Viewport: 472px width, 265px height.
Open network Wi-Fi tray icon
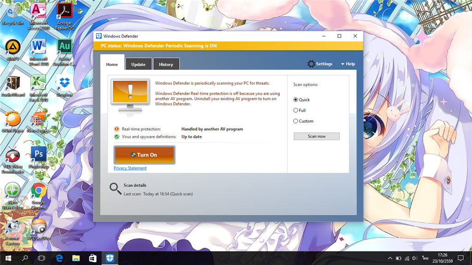tap(407, 259)
